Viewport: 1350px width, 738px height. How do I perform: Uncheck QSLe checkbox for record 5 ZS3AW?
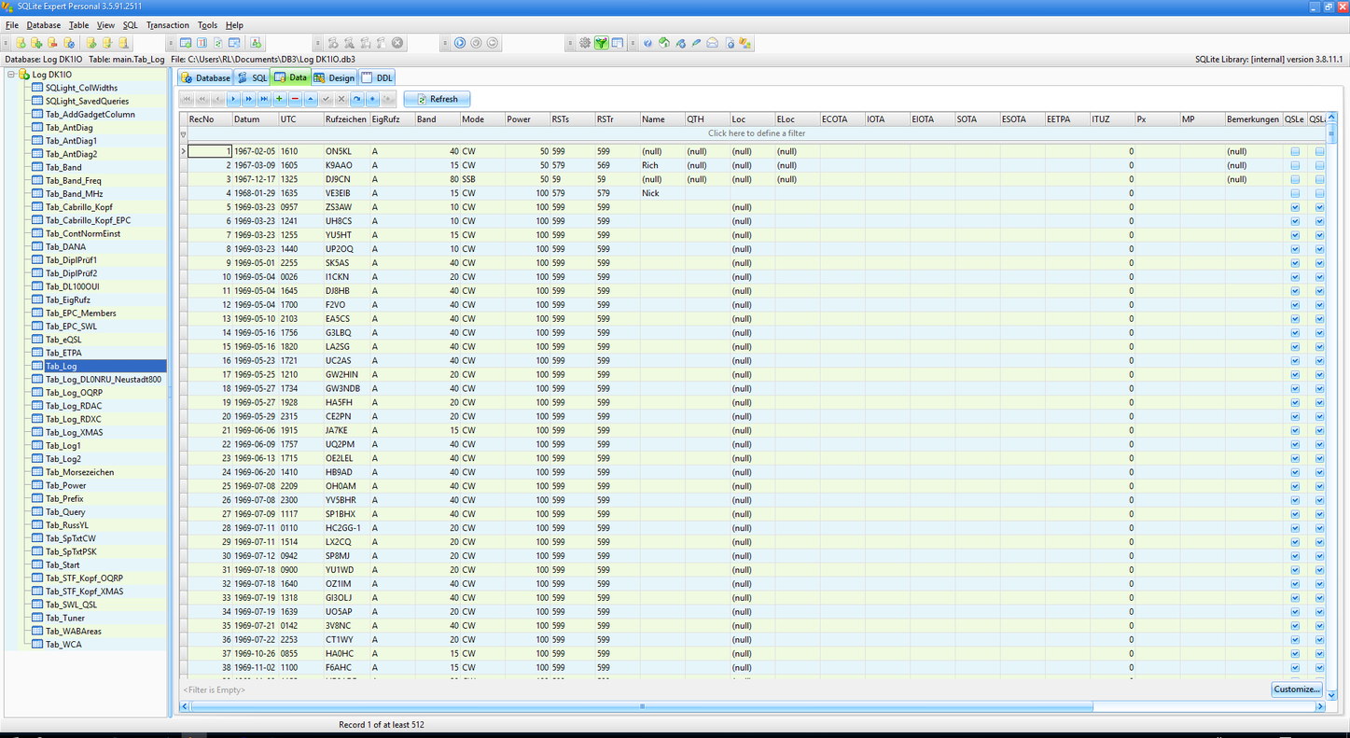click(x=1295, y=207)
